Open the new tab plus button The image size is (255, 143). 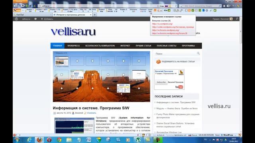94,15
